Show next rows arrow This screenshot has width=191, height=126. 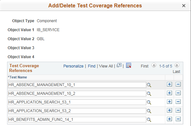tap(177, 65)
